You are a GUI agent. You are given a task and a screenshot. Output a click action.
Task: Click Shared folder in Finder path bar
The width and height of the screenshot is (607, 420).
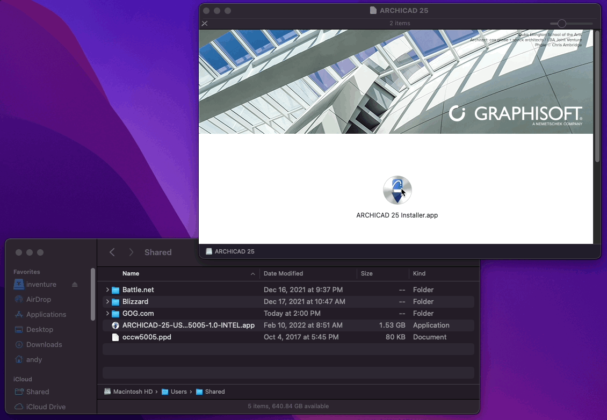coord(210,392)
